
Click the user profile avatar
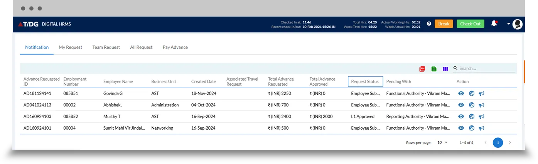(518, 24)
